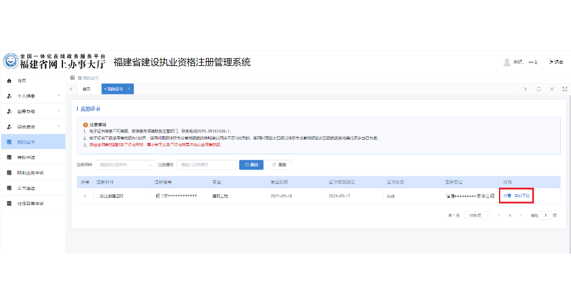
Task: Click the 文书送达 sidebar icon
Action: tap(9, 188)
